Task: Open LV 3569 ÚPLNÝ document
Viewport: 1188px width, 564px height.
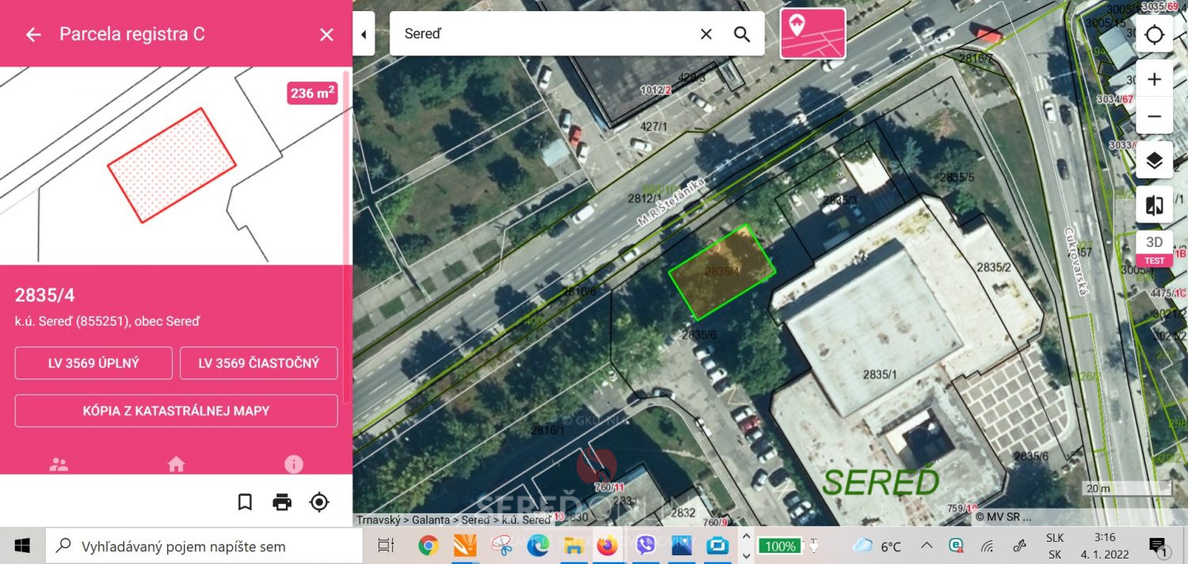Action: click(x=93, y=363)
